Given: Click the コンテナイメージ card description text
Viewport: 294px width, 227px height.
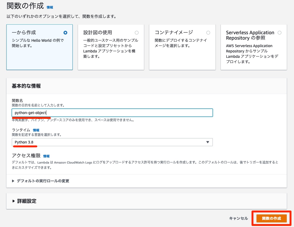Looking at the screenshot, I should (181, 43).
